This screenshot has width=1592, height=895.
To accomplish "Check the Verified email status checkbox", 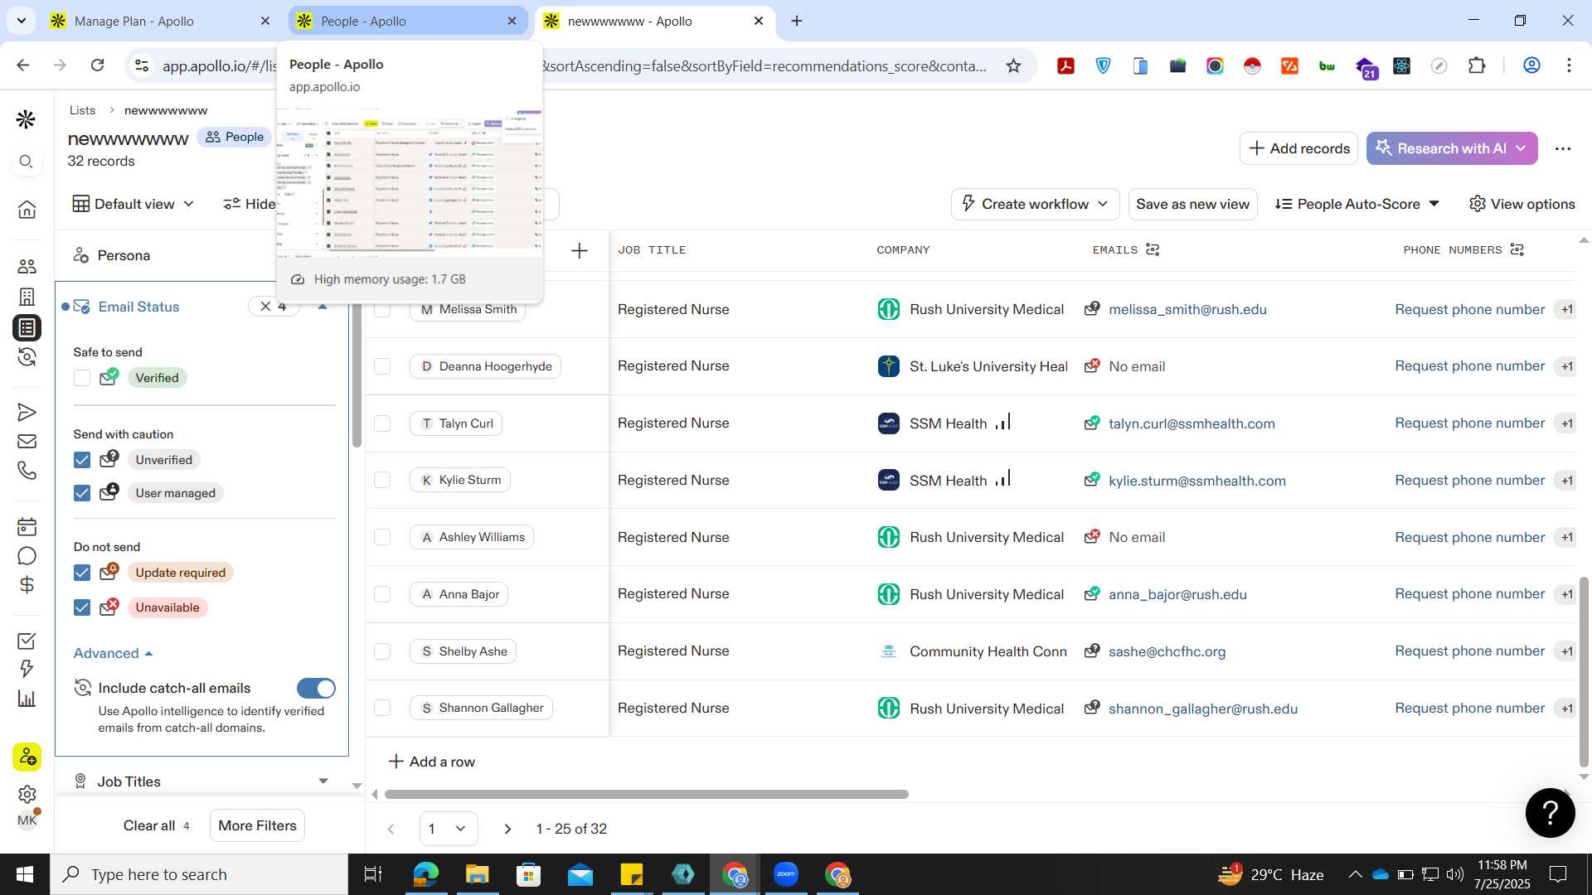I will 82,378.
